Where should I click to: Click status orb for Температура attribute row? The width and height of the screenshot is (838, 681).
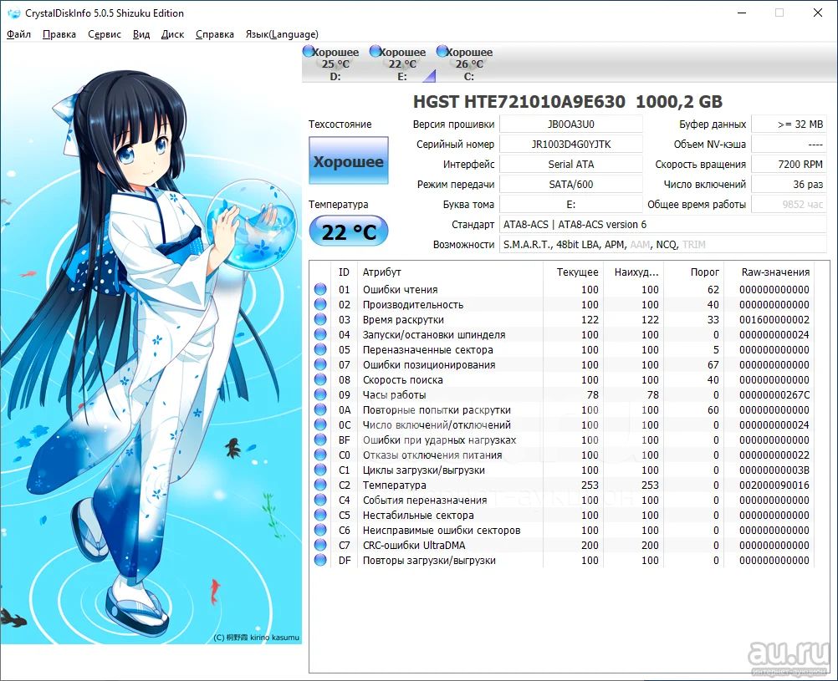click(x=320, y=485)
